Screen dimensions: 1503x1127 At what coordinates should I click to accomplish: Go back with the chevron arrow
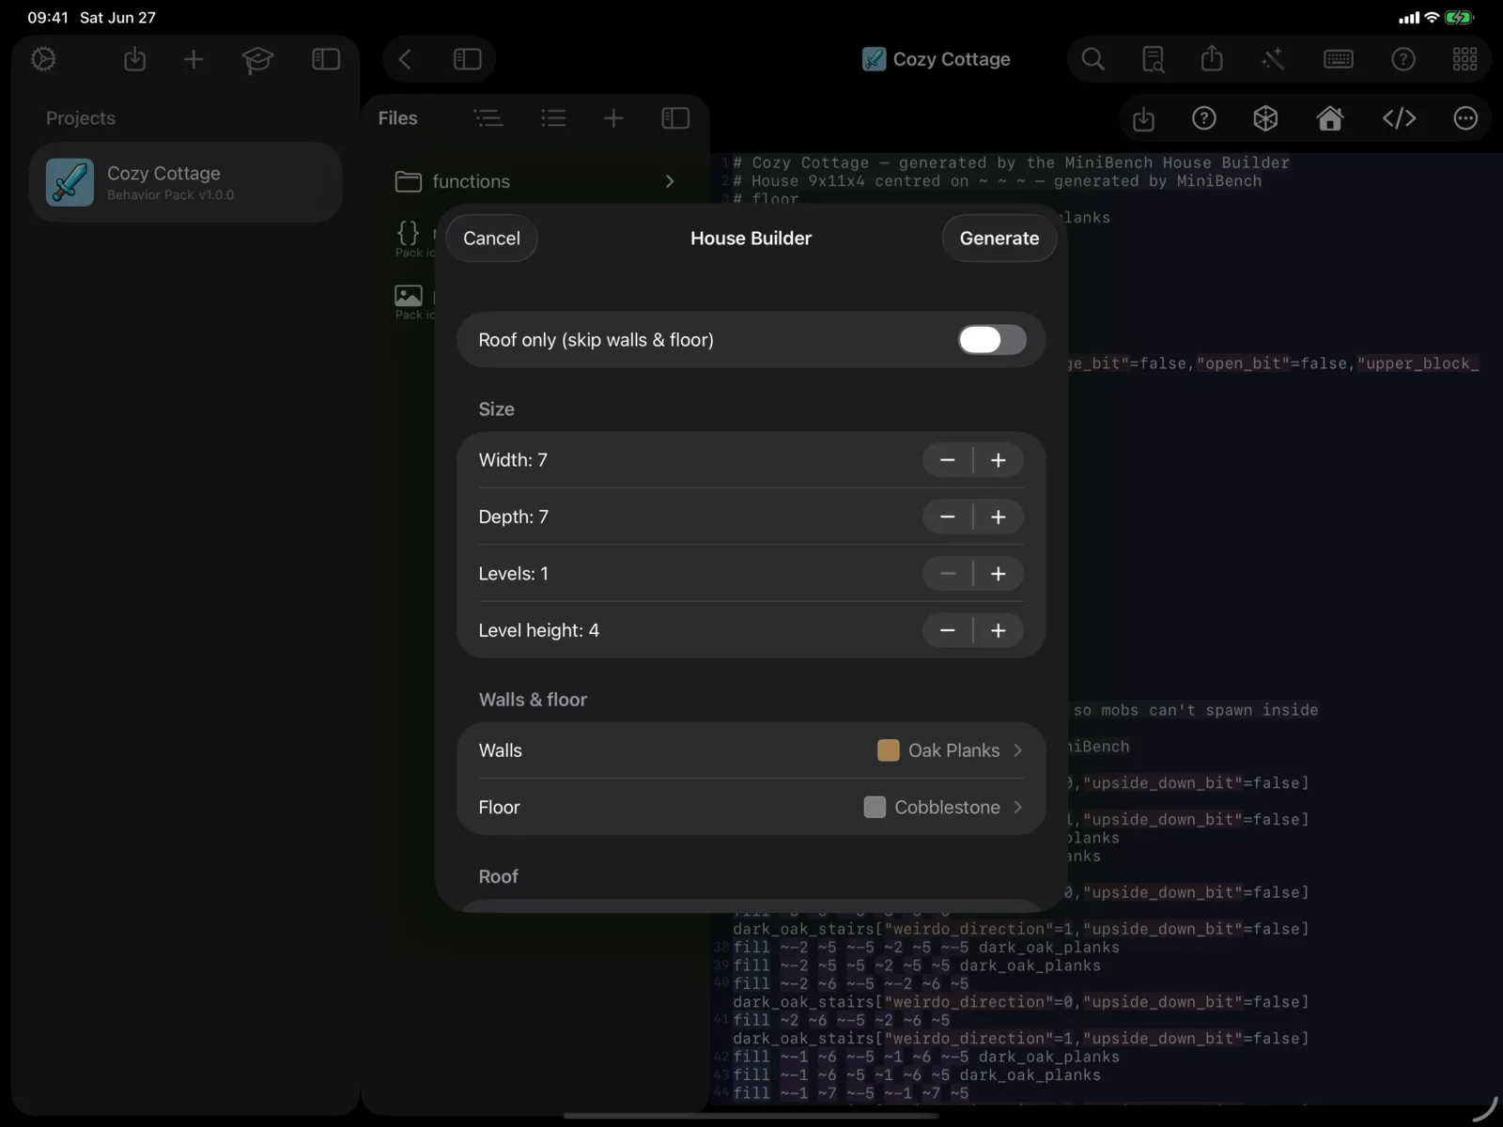(405, 59)
